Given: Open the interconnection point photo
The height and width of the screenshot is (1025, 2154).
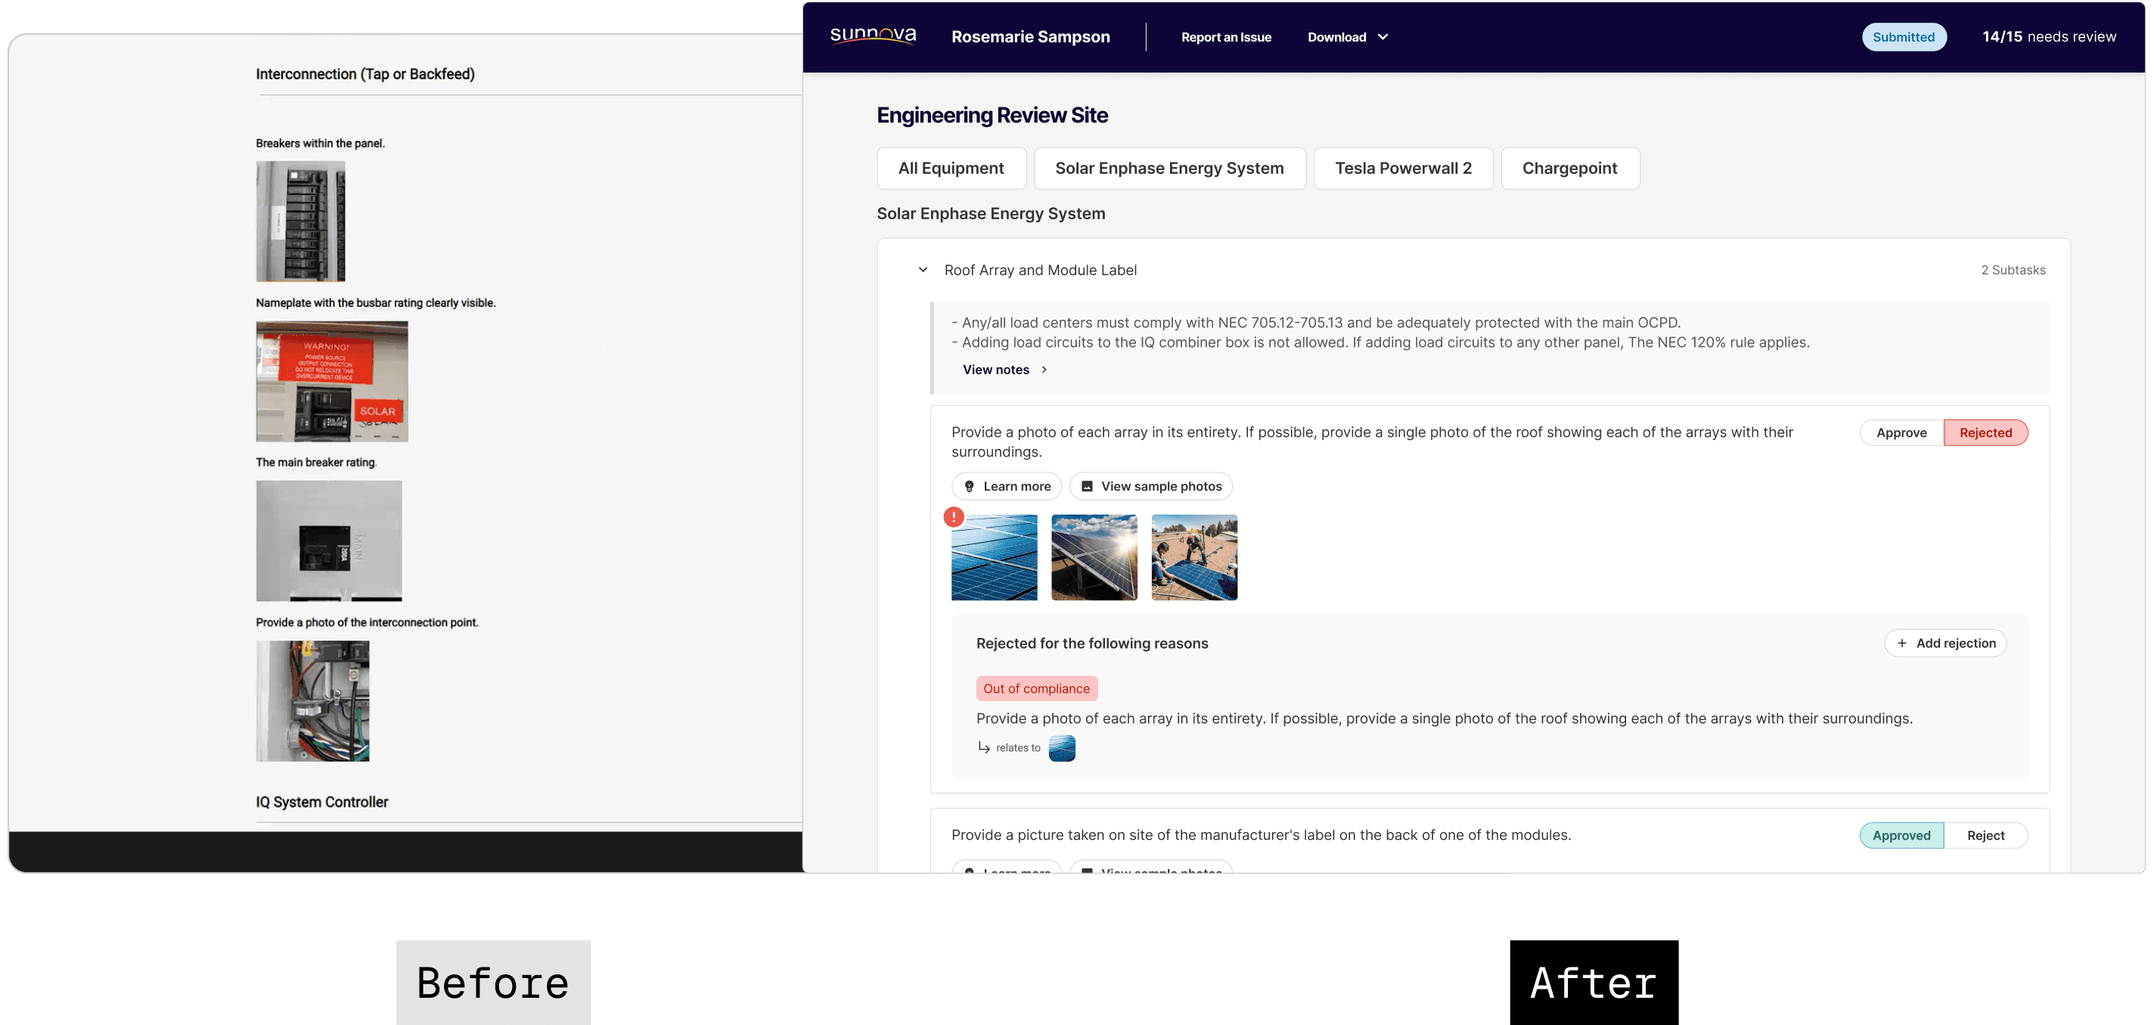Looking at the screenshot, I should (x=312, y=701).
